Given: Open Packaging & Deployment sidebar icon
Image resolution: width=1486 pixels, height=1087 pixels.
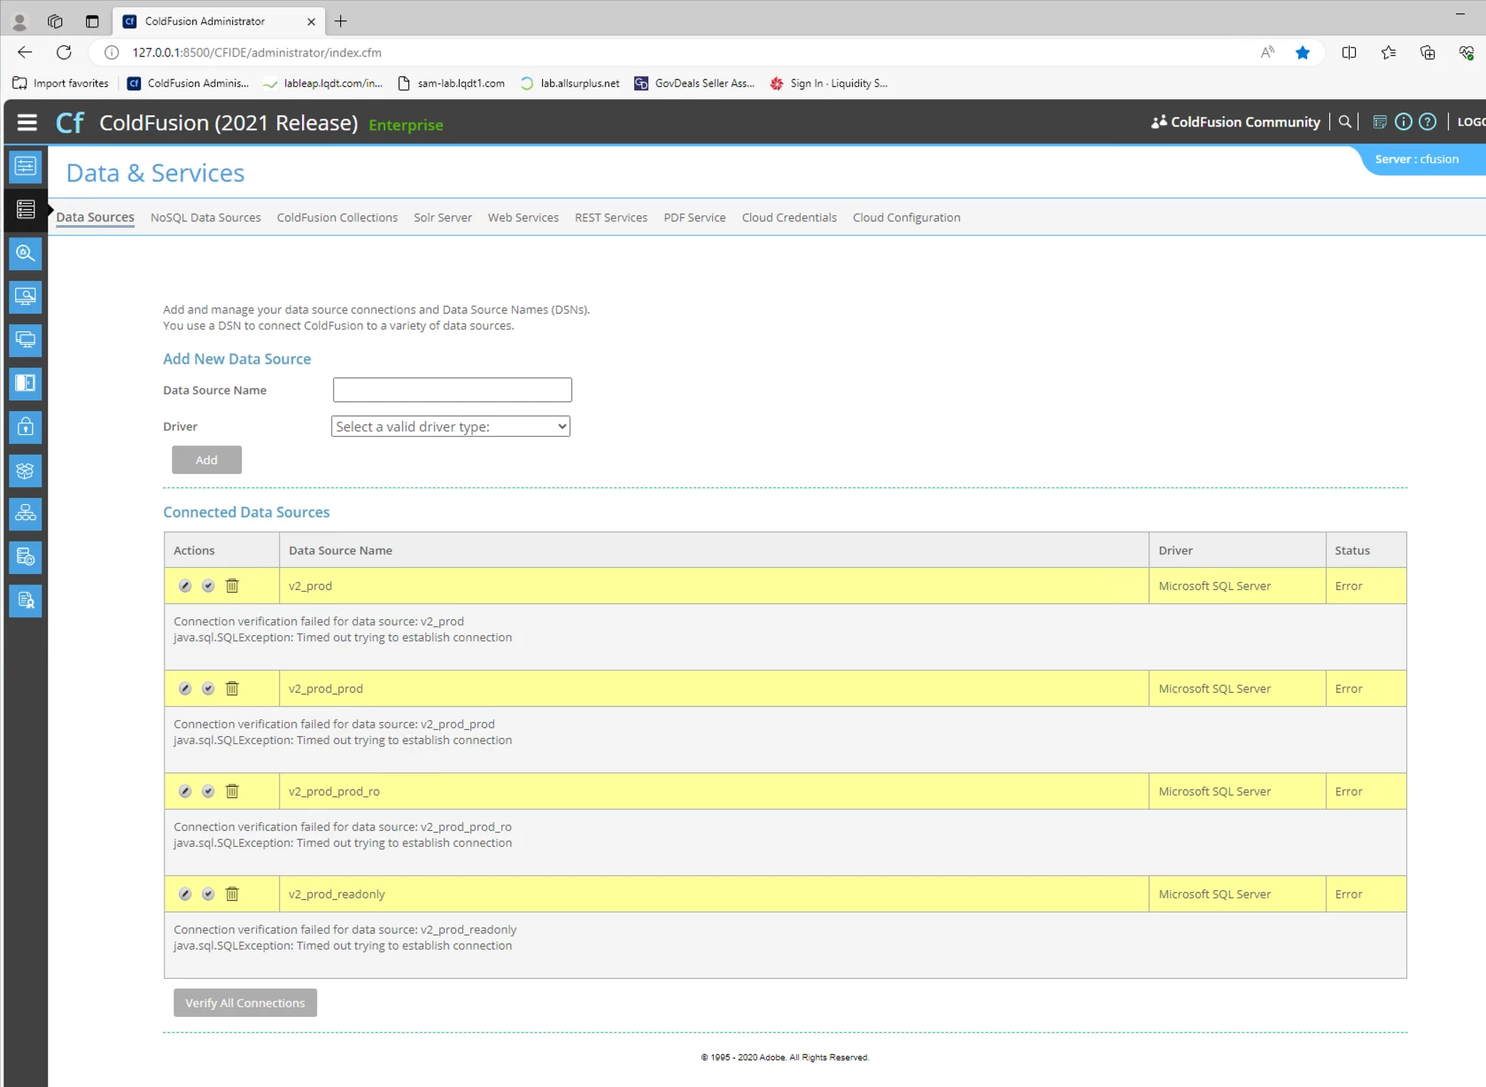Looking at the screenshot, I should [26, 470].
